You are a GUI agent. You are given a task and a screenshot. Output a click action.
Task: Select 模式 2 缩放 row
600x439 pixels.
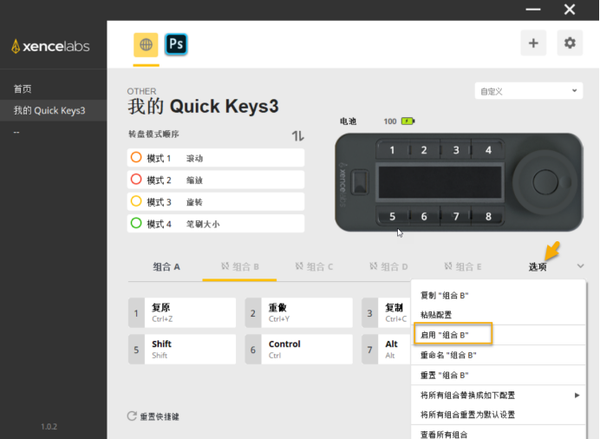(216, 180)
